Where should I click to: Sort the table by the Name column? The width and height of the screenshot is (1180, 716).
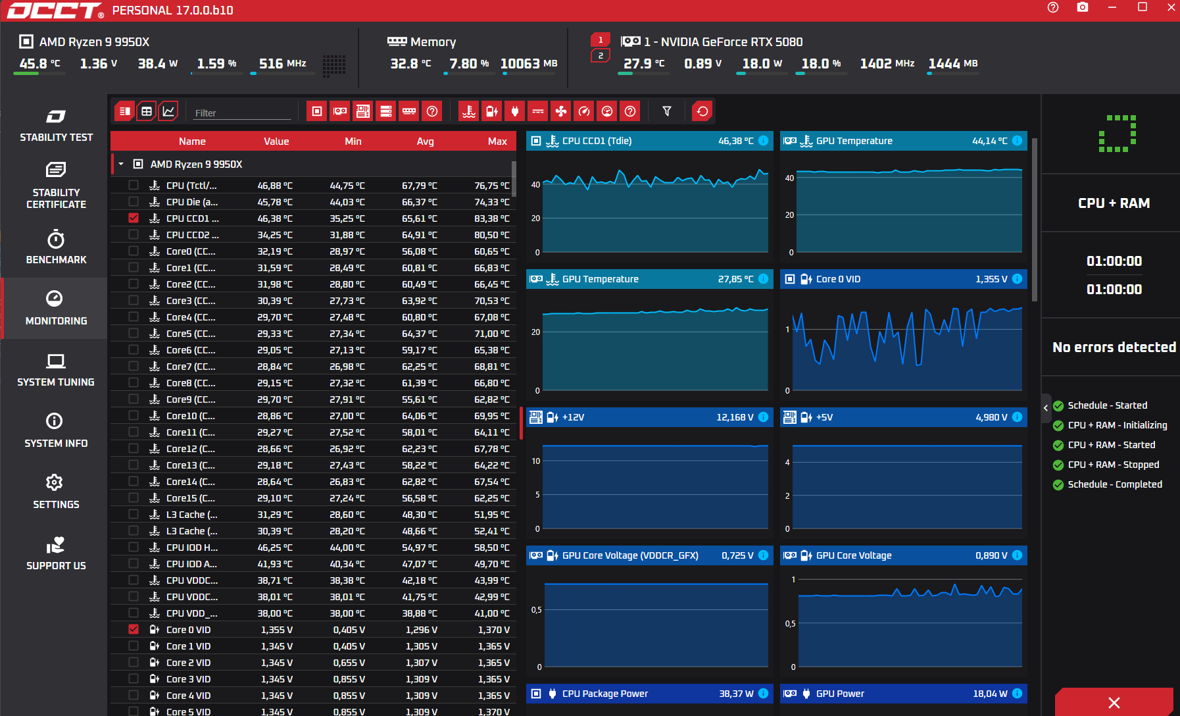(x=192, y=141)
